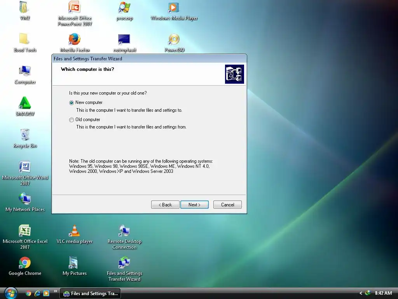The image size is (398, 299).
Task: Click 'transfer files and settings from' description
Action: coord(131,127)
